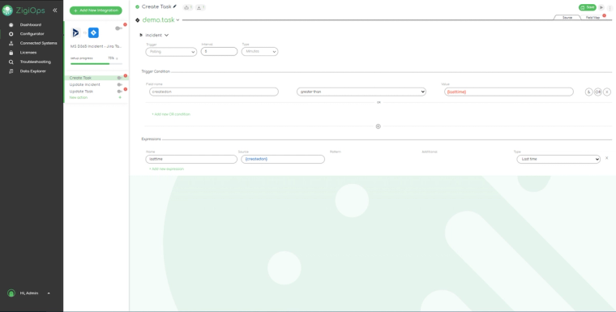Click the Save button
Viewport: 616px width, 312px height.
[588, 7]
